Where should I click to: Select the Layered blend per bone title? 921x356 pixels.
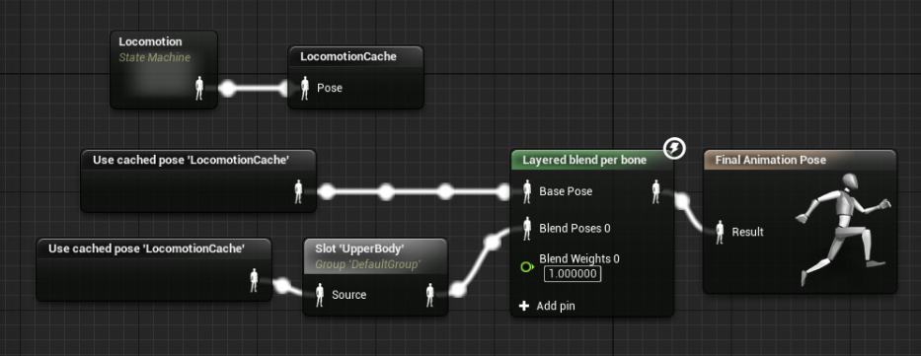pos(584,160)
